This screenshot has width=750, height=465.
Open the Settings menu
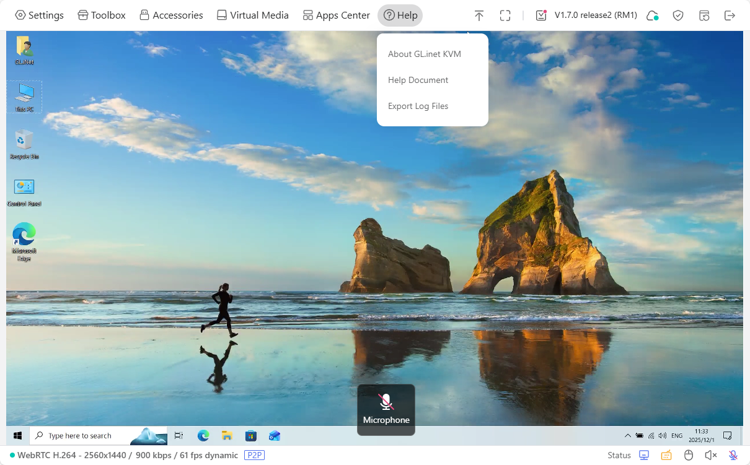pyautogui.click(x=39, y=15)
